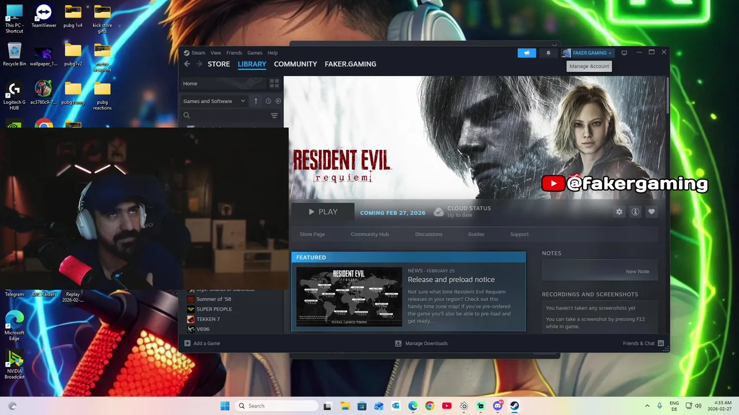Click the library Home button
Viewport: 739px width, 415px height.
point(223,84)
